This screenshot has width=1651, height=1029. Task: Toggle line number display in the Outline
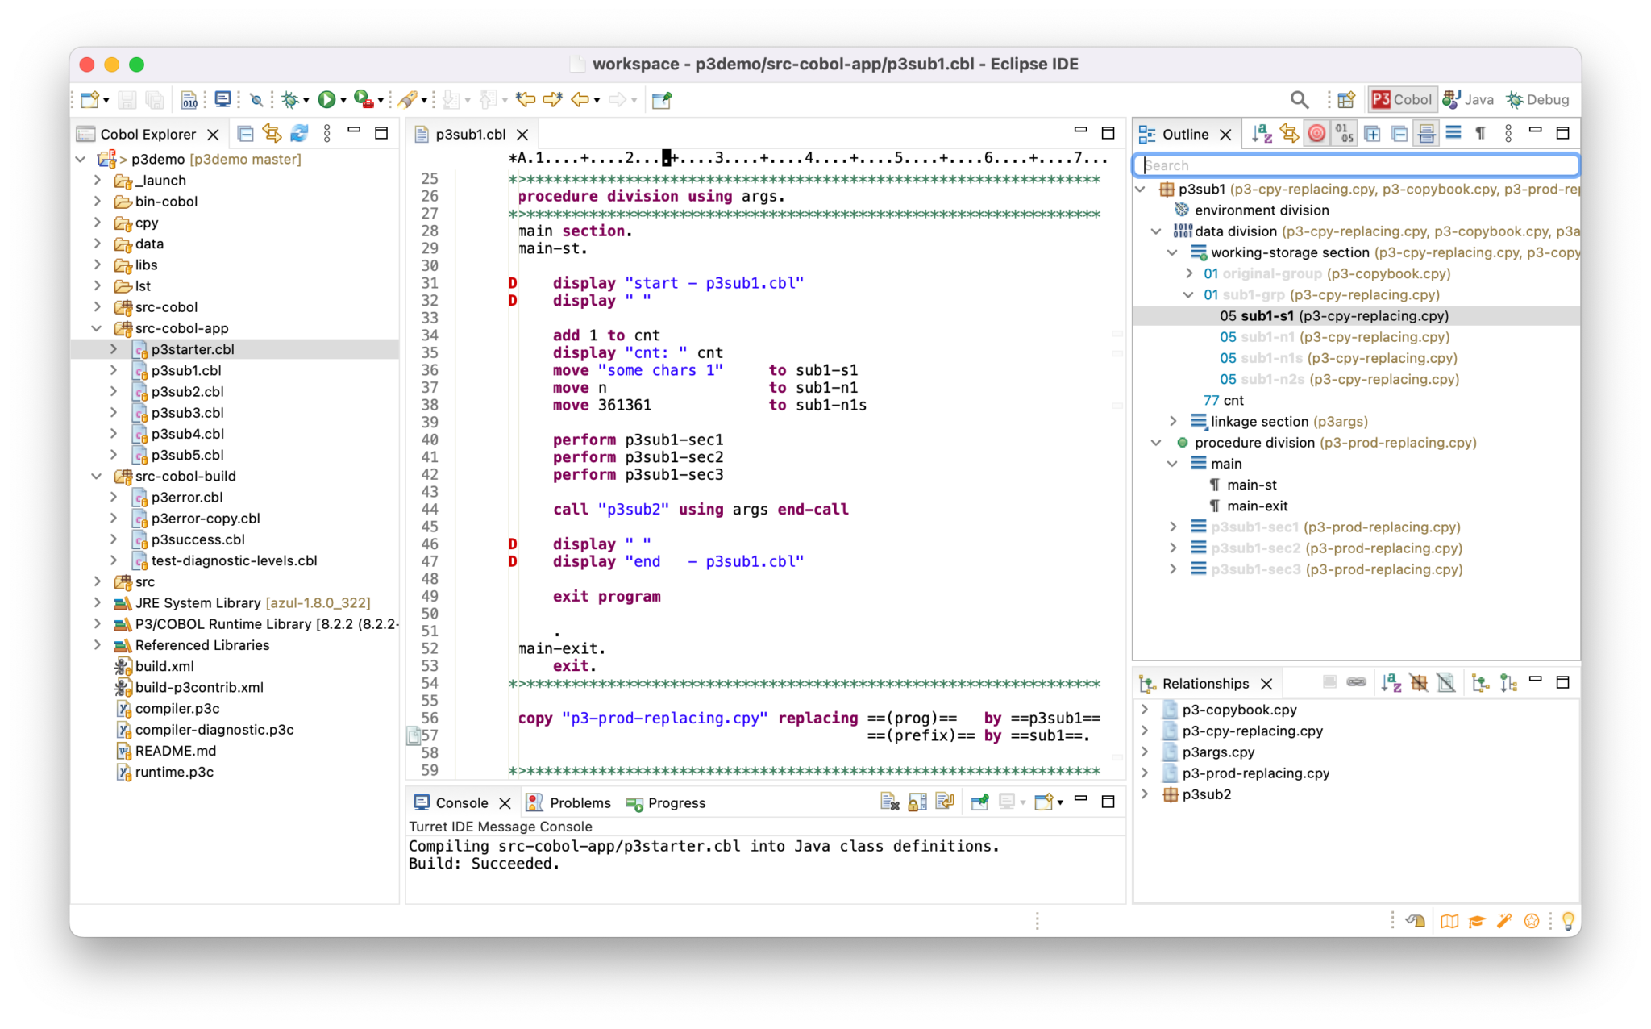click(1344, 134)
